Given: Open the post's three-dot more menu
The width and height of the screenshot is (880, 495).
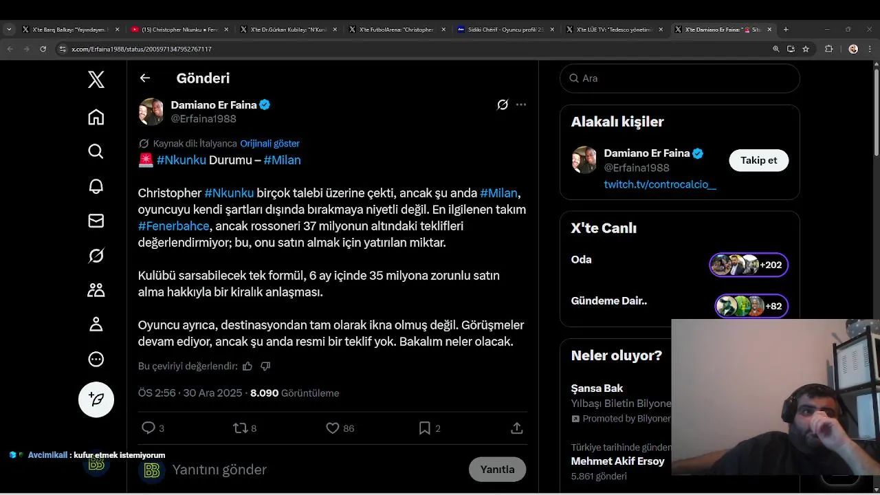Looking at the screenshot, I should pos(521,105).
